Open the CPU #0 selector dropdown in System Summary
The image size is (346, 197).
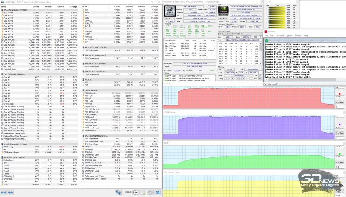coord(170,19)
